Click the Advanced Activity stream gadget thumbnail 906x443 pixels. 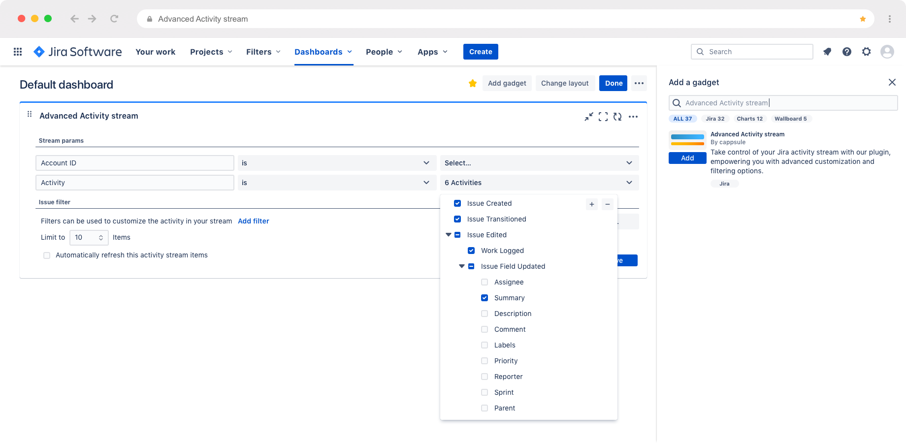click(687, 140)
